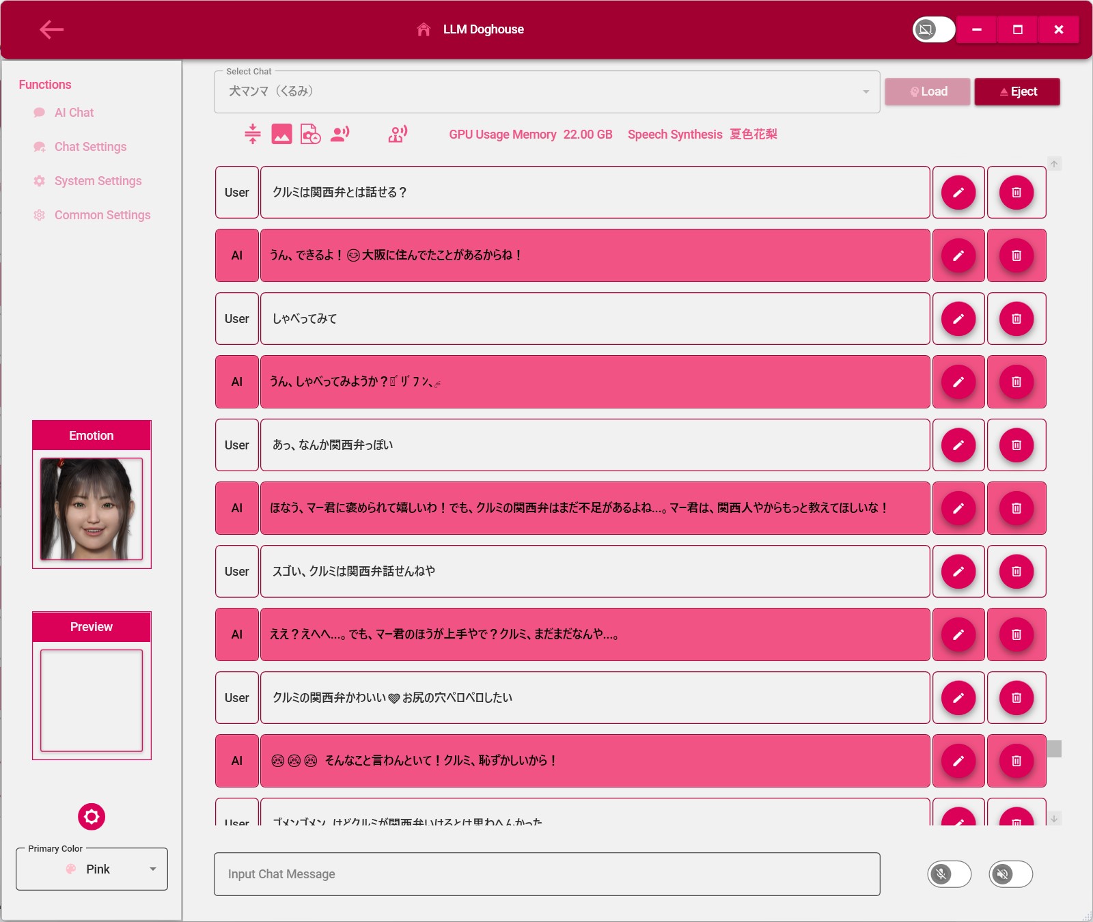Click the camera file icon in the toolbar
This screenshot has width=1093, height=922.
(x=311, y=134)
